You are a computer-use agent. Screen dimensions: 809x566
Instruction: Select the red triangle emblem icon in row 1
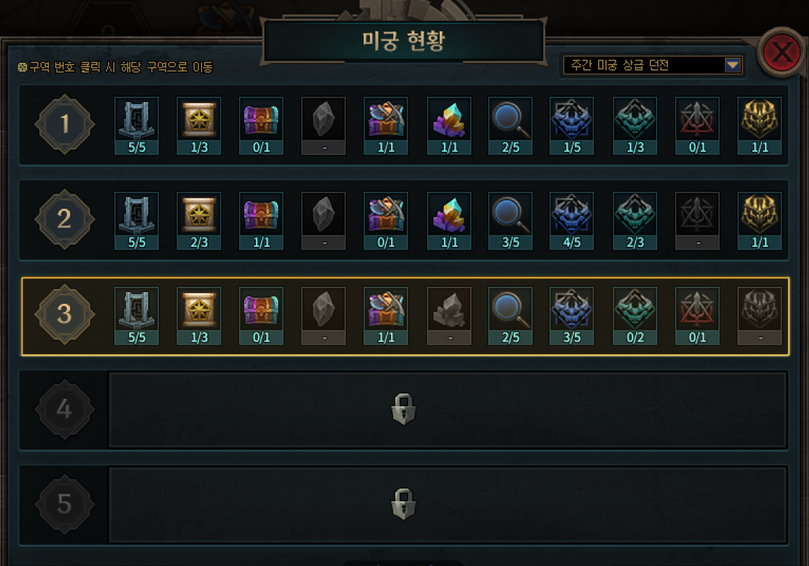(x=697, y=126)
